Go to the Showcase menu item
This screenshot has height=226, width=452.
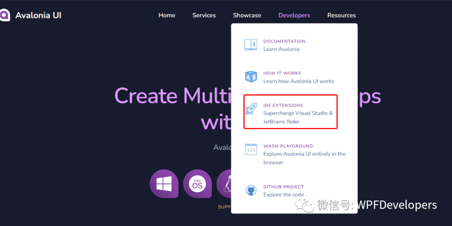247,15
